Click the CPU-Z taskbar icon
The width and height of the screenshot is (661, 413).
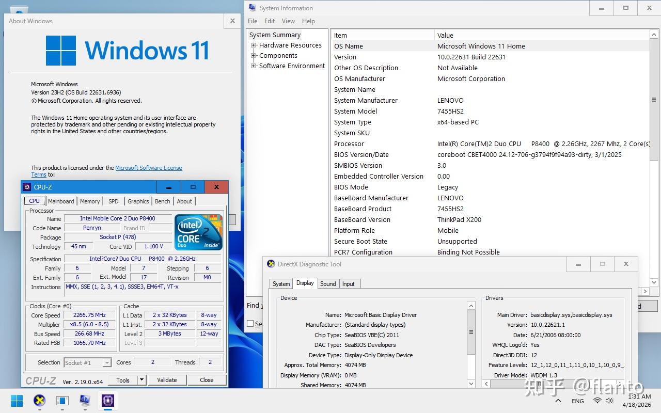tap(107, 400)
